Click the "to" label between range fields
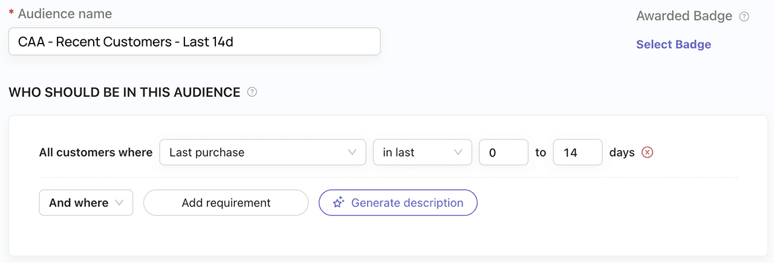 click(541, 152)
